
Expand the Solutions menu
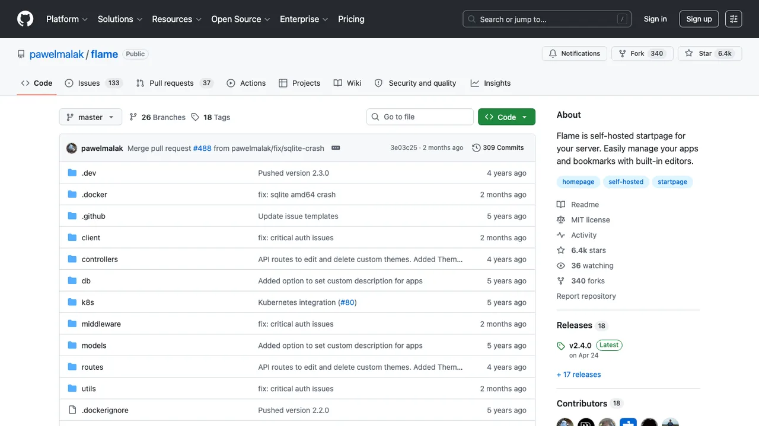pyautogui.click(x=120, y=19)
